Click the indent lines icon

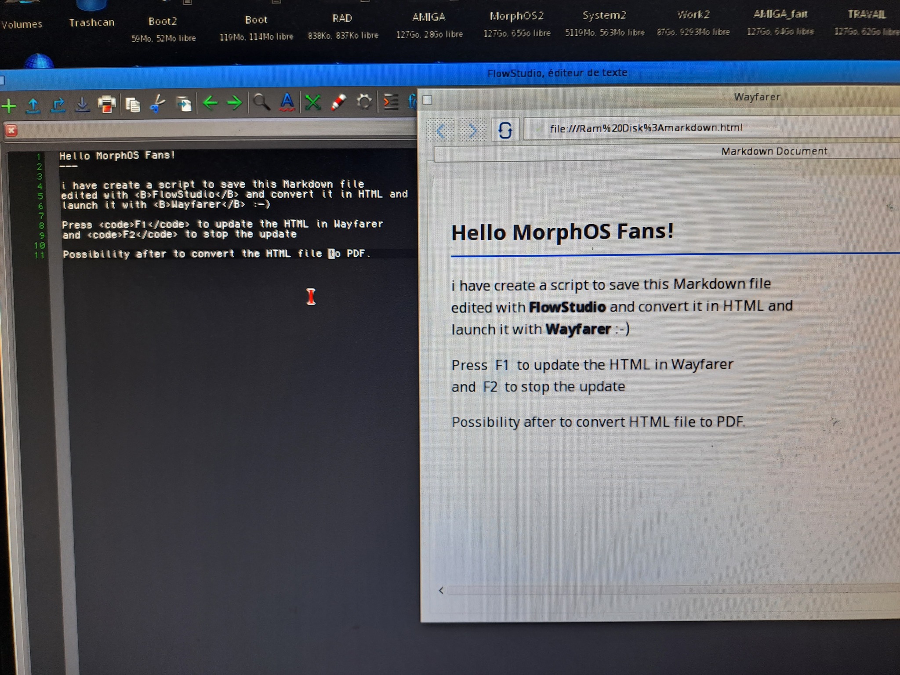click(391, 102)
